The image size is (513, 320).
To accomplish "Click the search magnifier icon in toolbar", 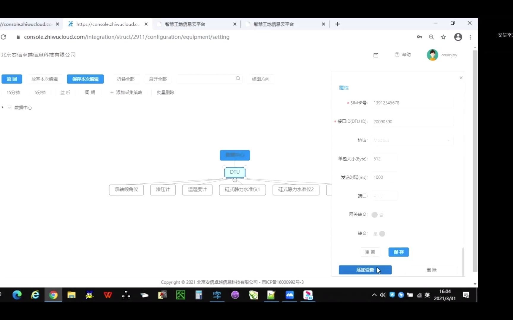I will point(238,79).
